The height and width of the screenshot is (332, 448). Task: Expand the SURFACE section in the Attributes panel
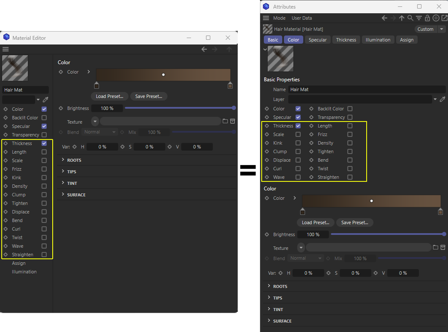(282, 320)
